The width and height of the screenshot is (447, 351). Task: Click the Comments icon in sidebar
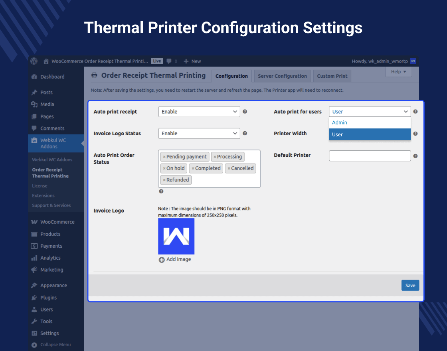[x=34, y=128]
